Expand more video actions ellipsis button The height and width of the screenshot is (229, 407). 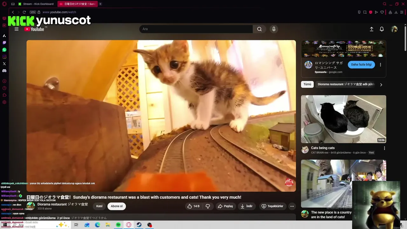coord(292,206)
